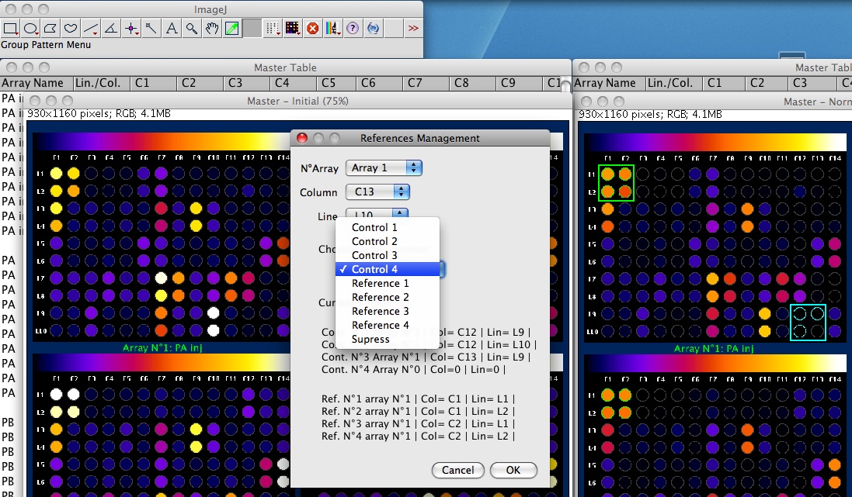Select the checked Control 4 entry
852x497 pixels.
(x=388, y=269)
